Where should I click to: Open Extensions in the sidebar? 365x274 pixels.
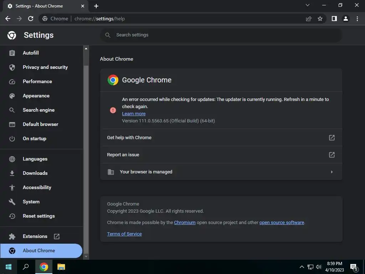(41, 236)
